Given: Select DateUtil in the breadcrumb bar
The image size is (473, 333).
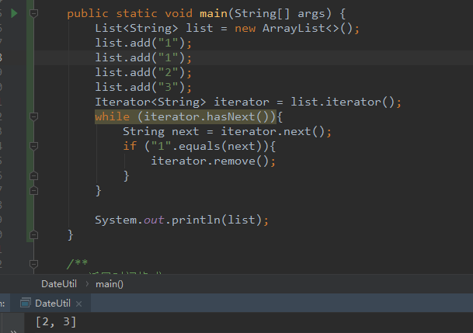Looking at the screenshot, I should (58, 284).
